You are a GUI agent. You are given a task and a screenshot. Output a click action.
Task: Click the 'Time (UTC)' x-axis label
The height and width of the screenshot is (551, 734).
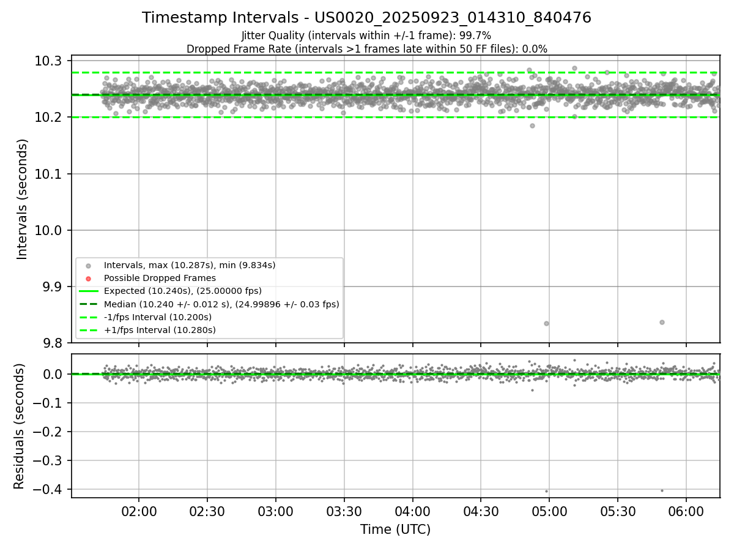(x=395, y=530)
